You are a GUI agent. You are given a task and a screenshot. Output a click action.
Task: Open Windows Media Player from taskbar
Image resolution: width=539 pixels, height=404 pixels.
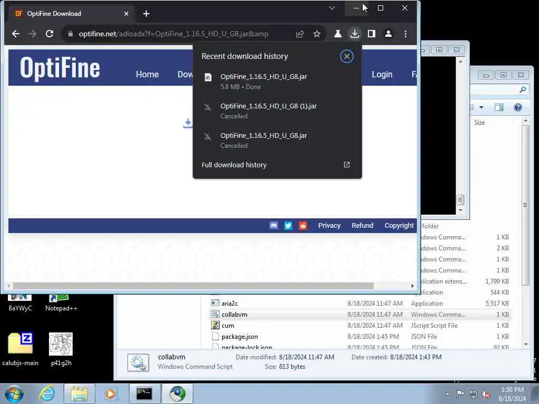[111, 393]
